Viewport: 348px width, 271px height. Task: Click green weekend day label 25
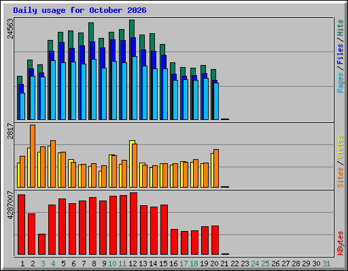(x=265, y=264)
